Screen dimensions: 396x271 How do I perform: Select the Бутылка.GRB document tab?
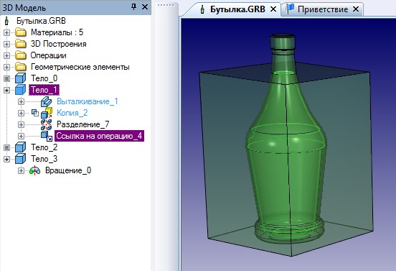coord(237,9)
